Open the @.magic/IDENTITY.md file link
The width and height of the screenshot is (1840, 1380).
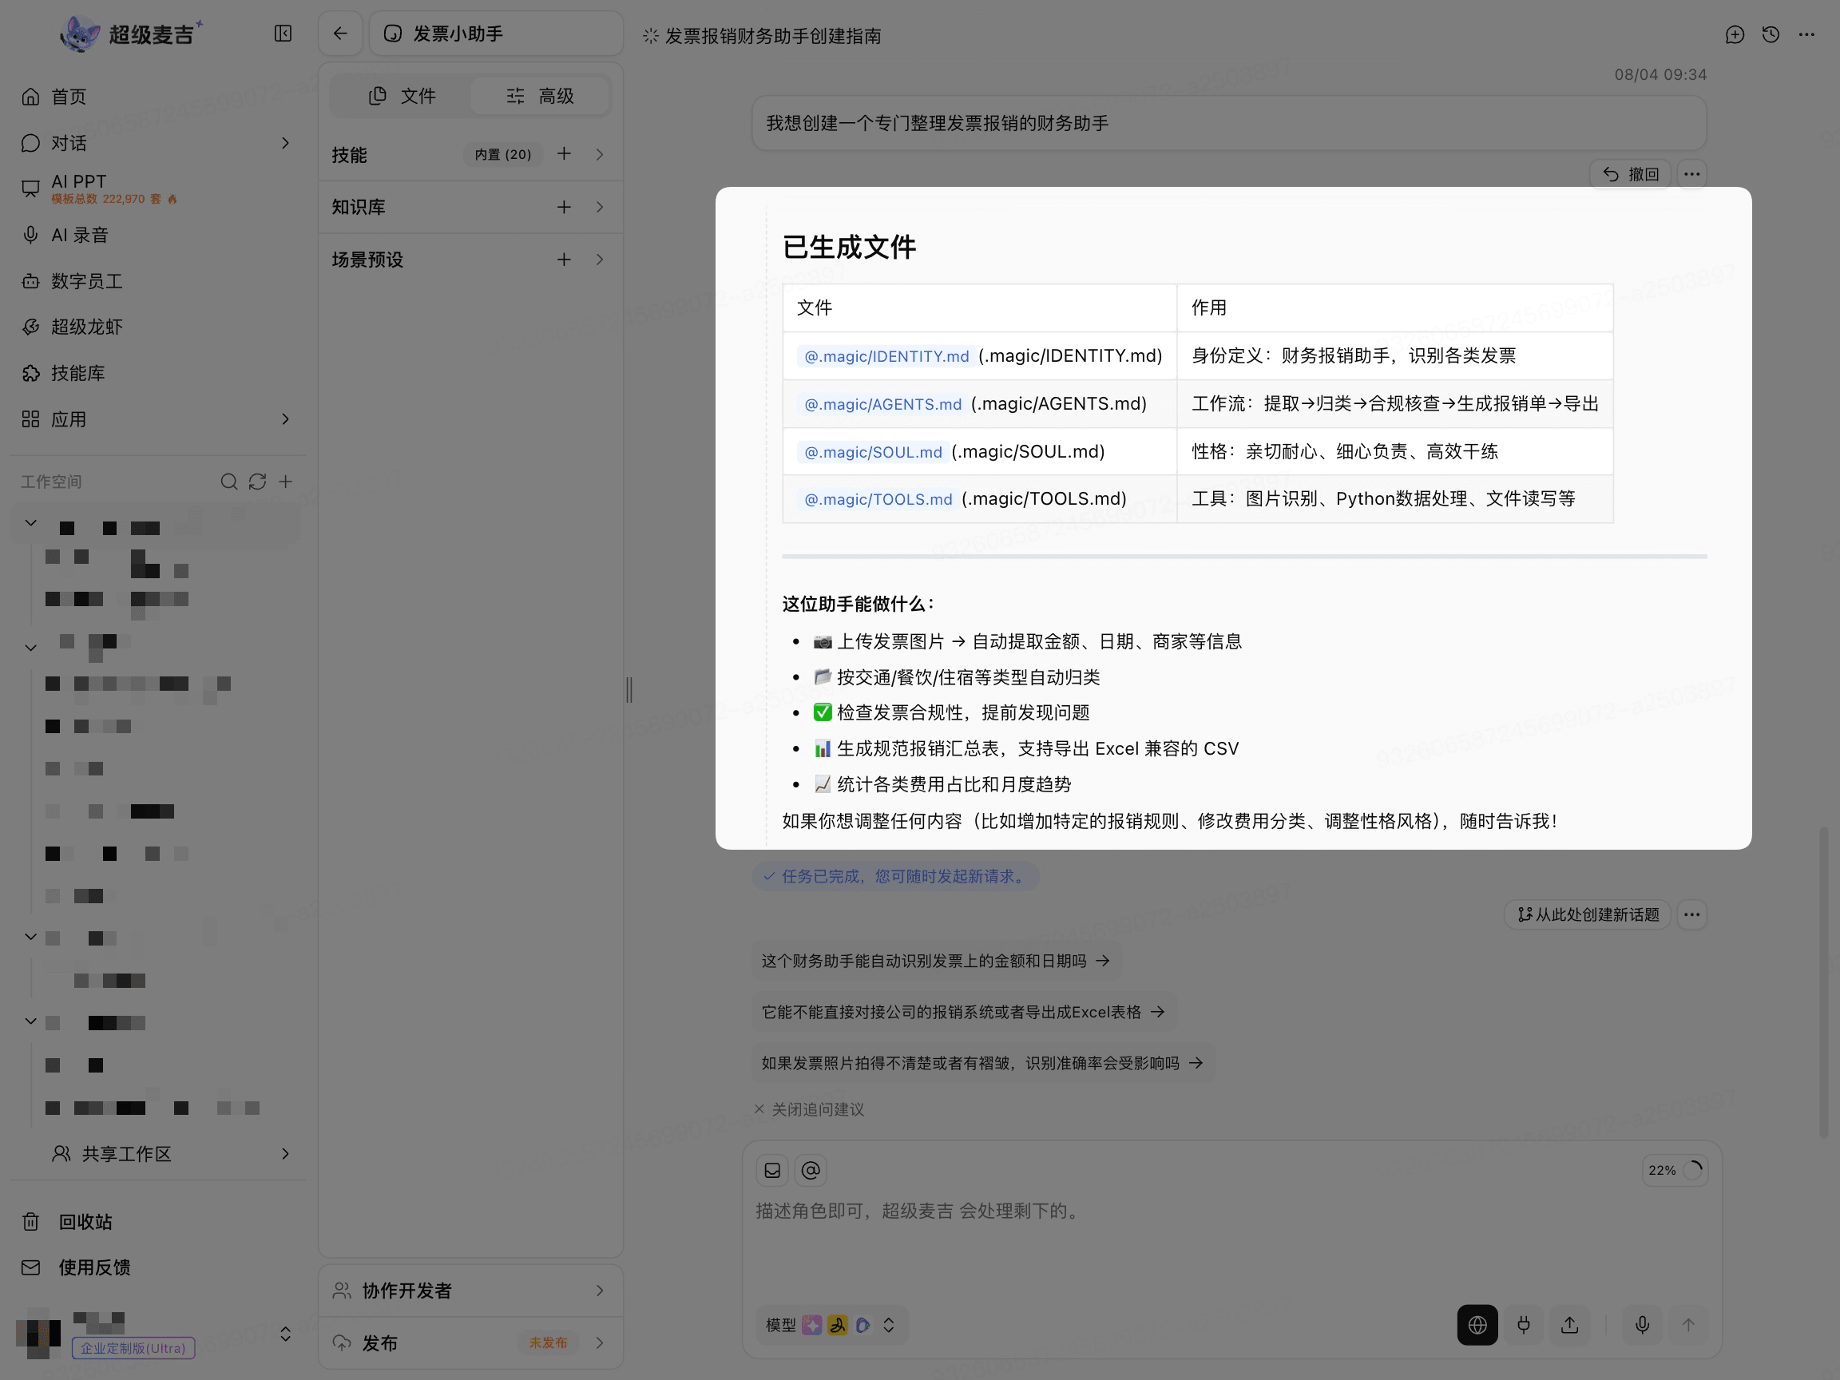886,356
